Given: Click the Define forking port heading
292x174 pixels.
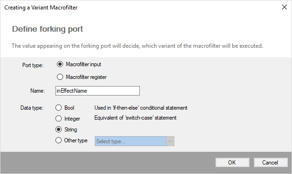Looking at the screenshot, I should 47,29.
